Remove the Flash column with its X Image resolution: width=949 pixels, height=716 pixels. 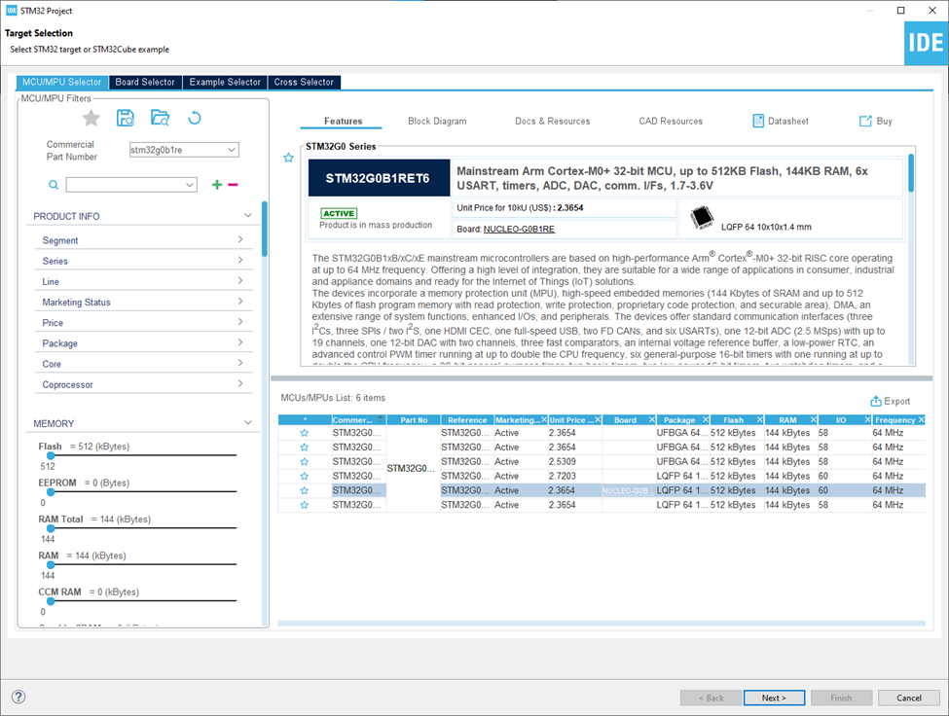point(759,419)
